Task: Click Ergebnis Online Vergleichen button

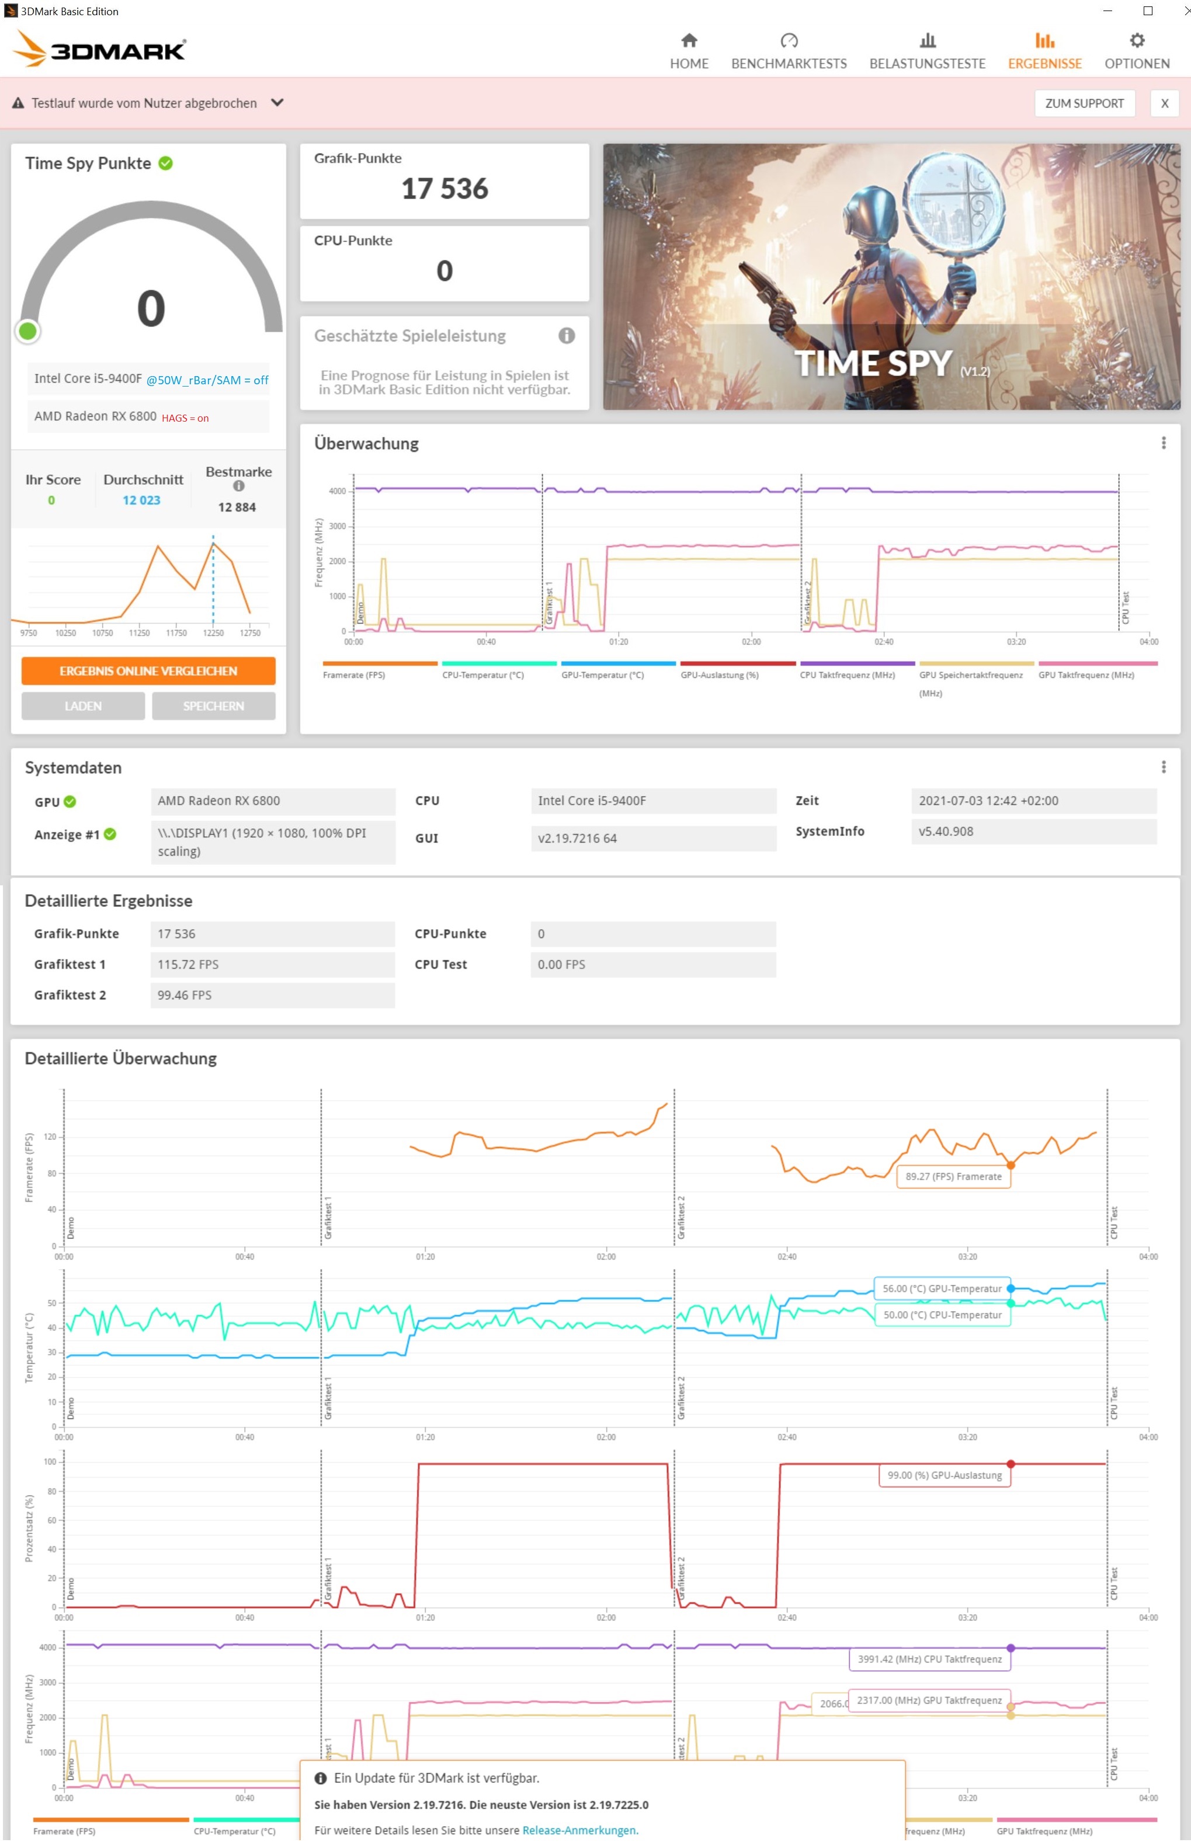Action: [148, 670]
